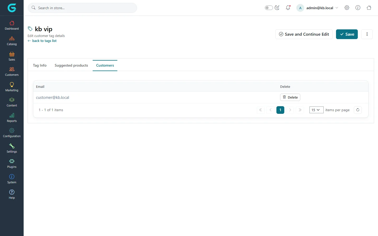Toggle dark mode switch

269,8
